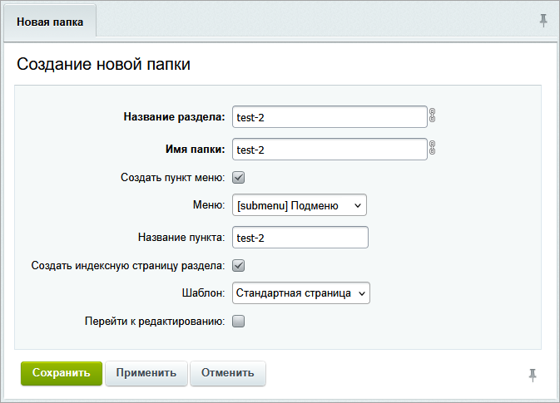This screenshot has width=560, height=403.
Task: Focus the Название раздела text field
Action: [x=329, y=117]
